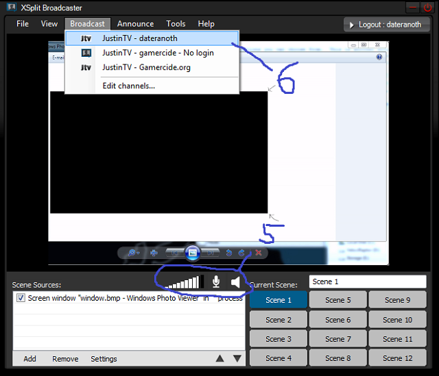
Task: Switch to Scene 8
Action: point(338,358)
